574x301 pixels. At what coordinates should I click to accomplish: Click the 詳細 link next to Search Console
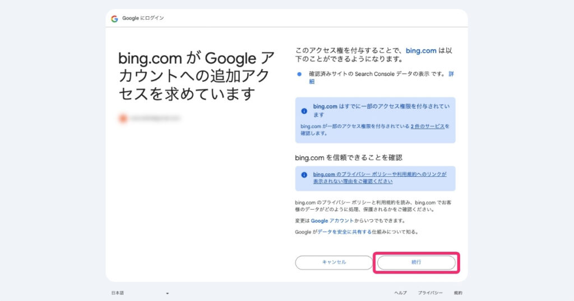click(x=451, y=74)
